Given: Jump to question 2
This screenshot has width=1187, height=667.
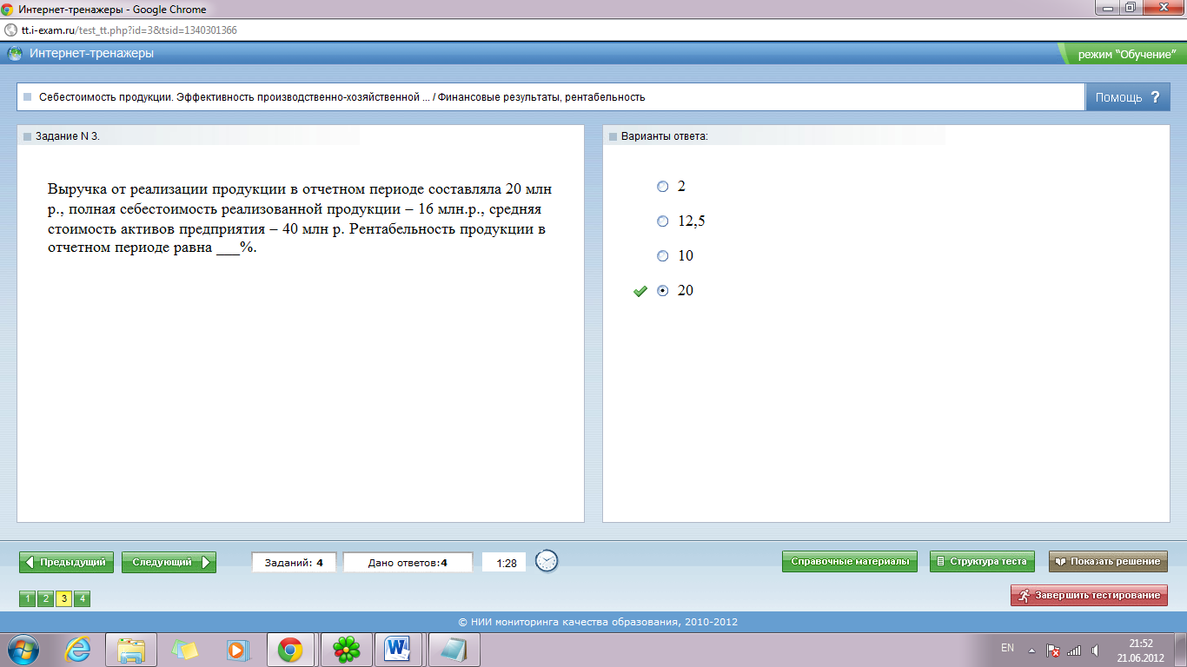Looking at the screenshot, I should point(45,598).
